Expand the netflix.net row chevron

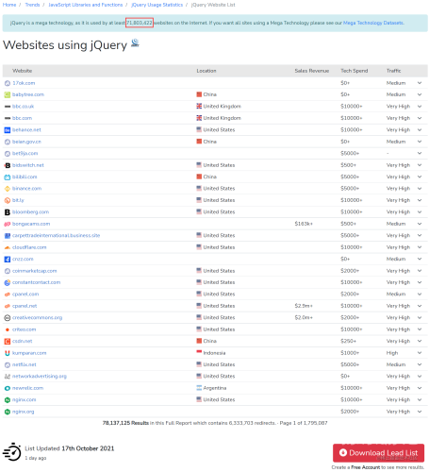pos(420,364)
